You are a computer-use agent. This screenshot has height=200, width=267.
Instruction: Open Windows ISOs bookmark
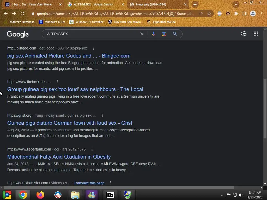[x=52, y=22]
